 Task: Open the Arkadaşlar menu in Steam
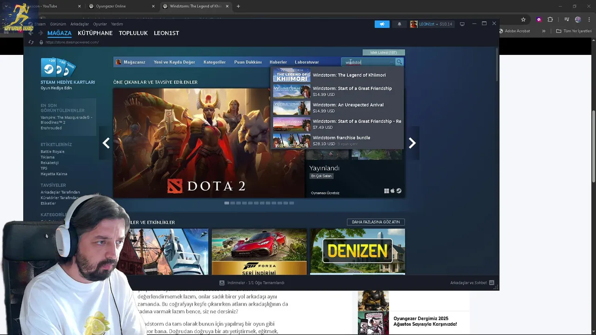(80, 24)
